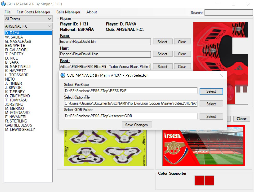Image resolution: width=254 pixels, height=192 pixels.
Task: Click Select button for Hair
Action: tap(162, 54)
